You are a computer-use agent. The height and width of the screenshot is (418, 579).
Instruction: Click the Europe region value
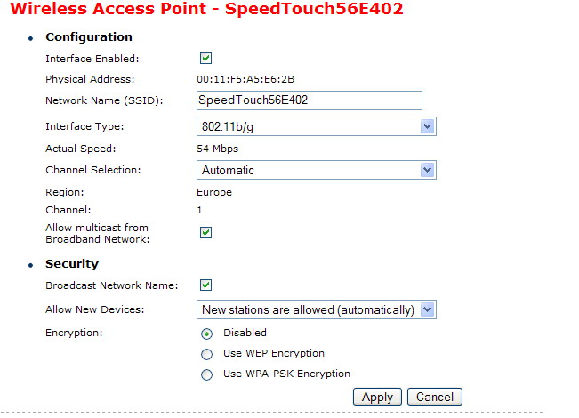pos(213,192)
